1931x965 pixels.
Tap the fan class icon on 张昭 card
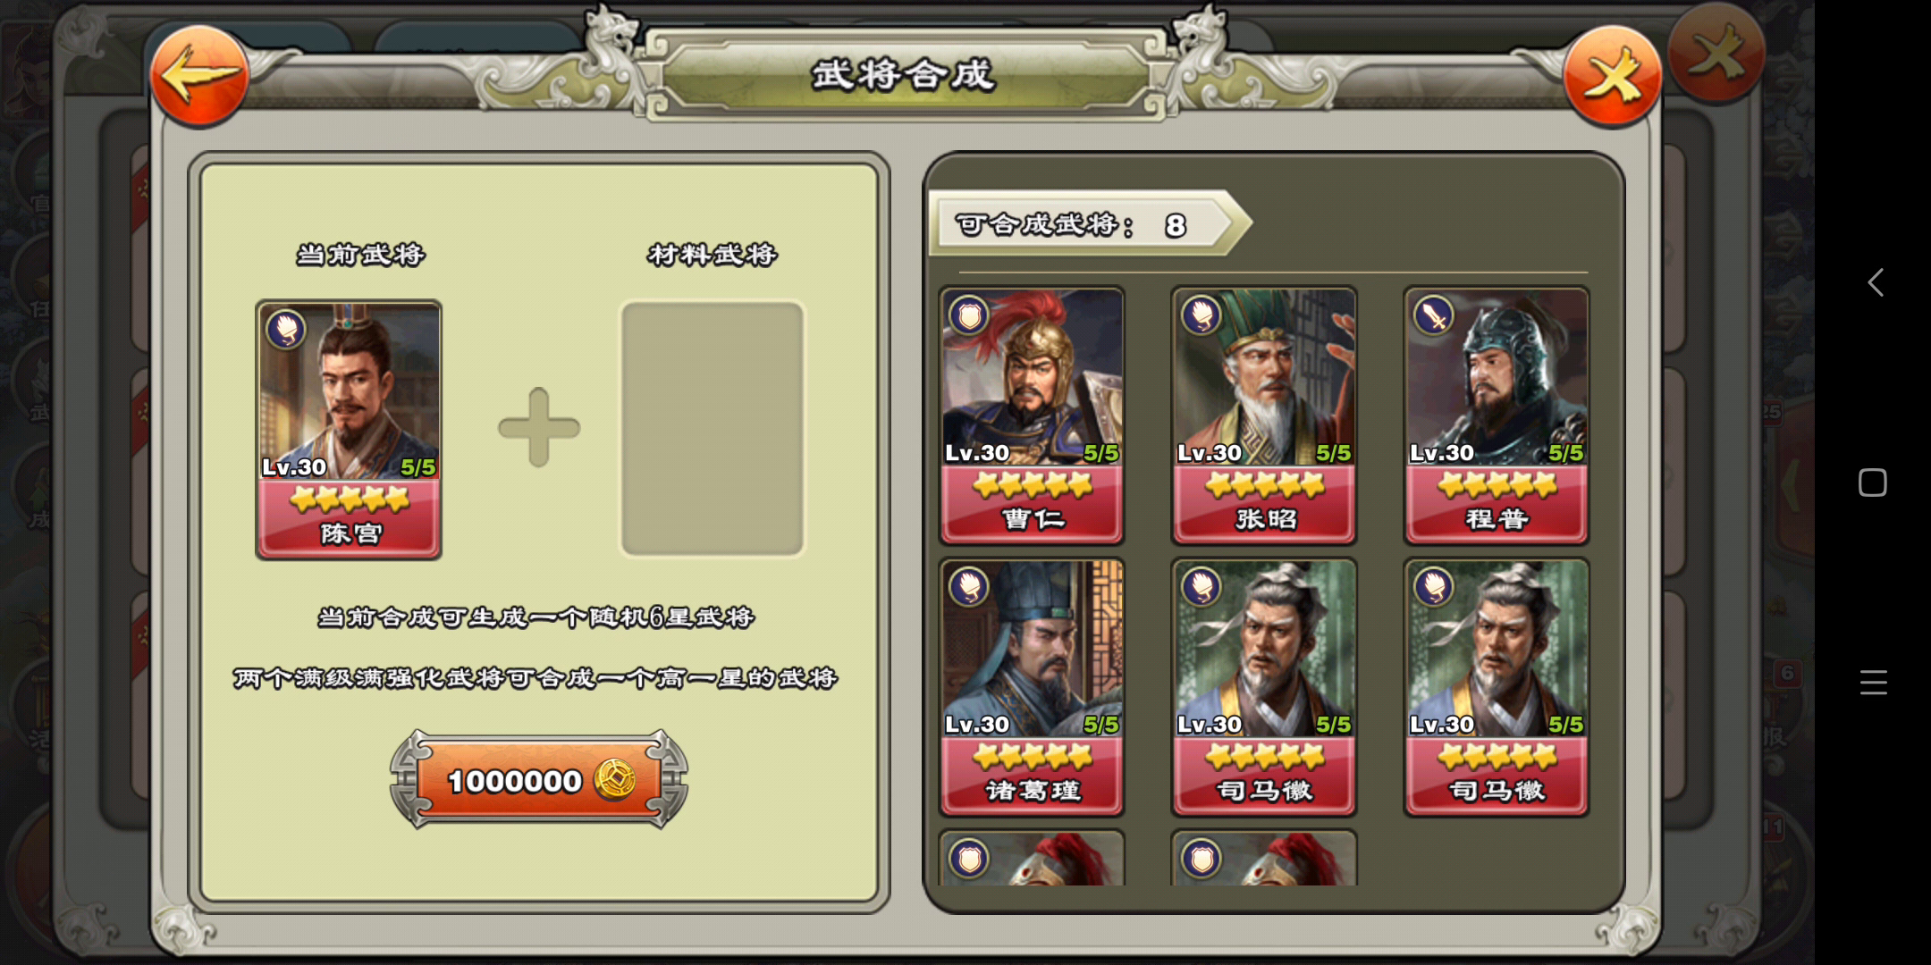tap(1201, 315)
